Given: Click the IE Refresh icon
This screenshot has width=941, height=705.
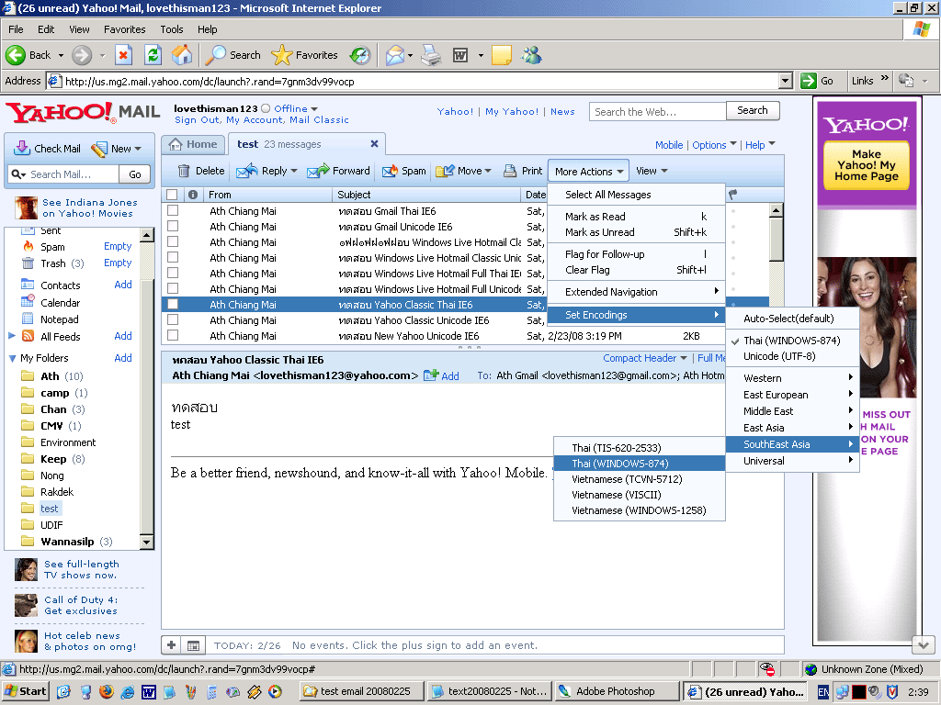Looking at the screenshot, I should (x=153, y=55).
